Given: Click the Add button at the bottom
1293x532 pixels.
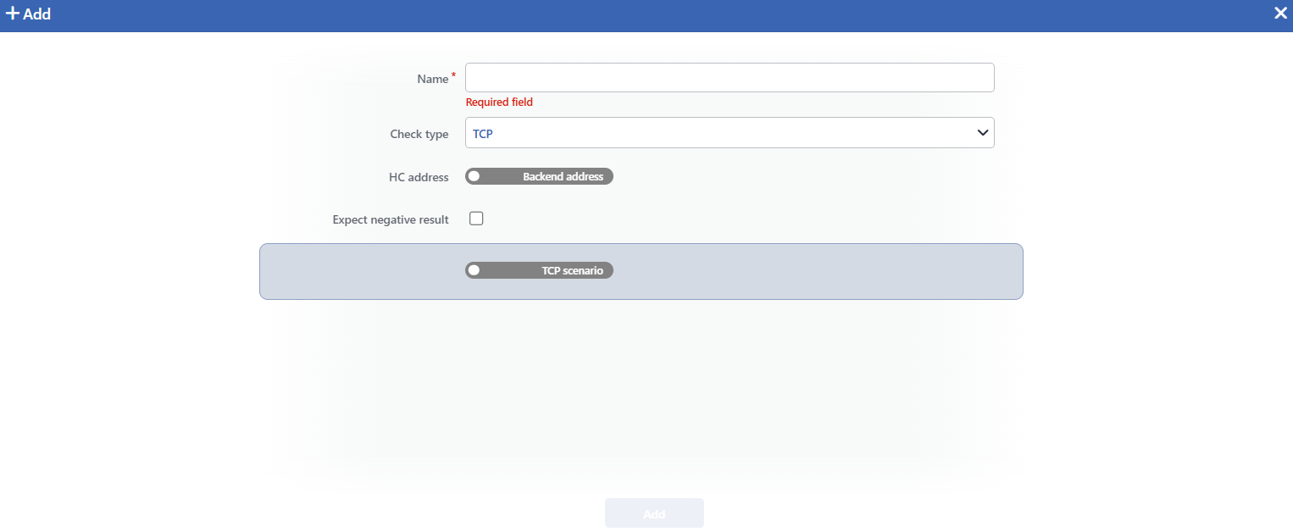Looking at the screenshot, I should 654,513.
